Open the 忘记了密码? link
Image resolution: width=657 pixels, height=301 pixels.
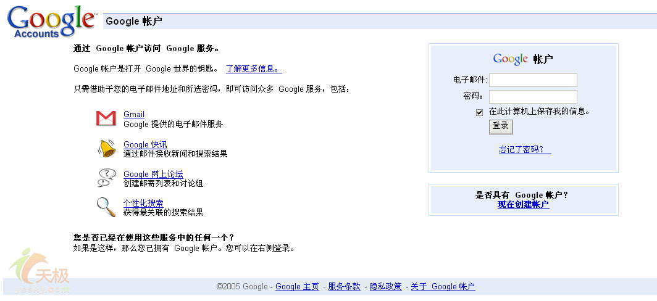click(524, 150)
